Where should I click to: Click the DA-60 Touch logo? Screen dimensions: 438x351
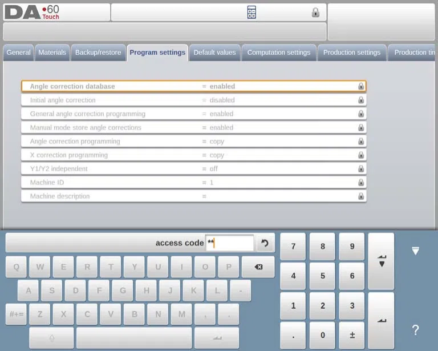pyautogui.click(x=32, y=13)
